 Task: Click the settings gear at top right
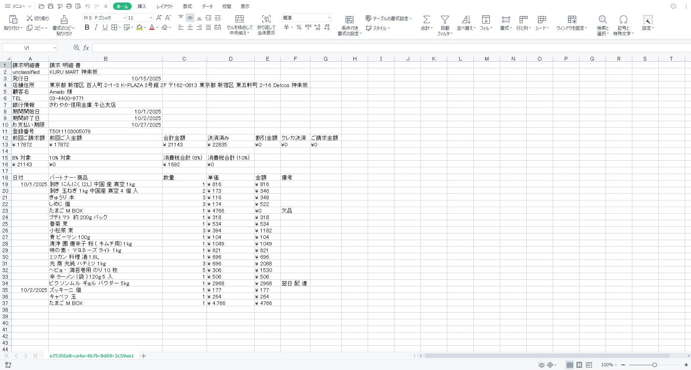[x=673, y=6]
